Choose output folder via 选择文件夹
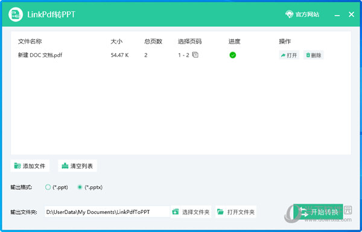Screen dimensions: 362x232 tap(191, 211)
